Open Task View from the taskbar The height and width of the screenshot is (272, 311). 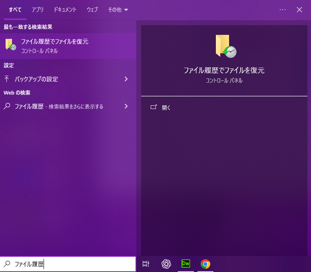(146, 264)
